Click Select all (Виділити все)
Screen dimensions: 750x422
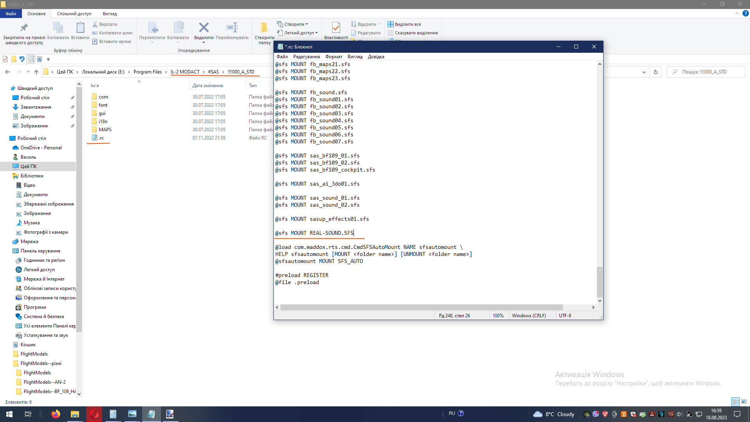[x=407, y=24]
